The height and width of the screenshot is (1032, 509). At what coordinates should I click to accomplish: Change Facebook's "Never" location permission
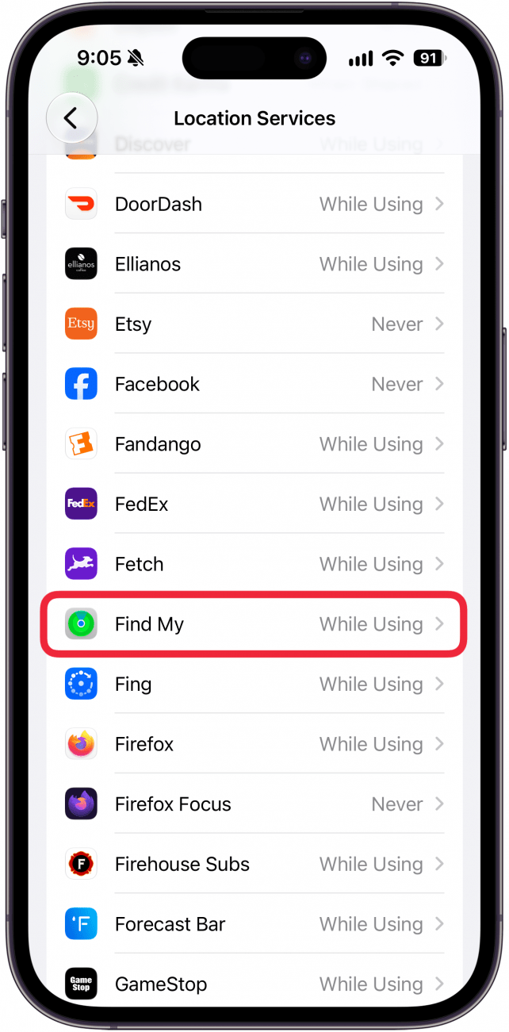tap(396, 384)
